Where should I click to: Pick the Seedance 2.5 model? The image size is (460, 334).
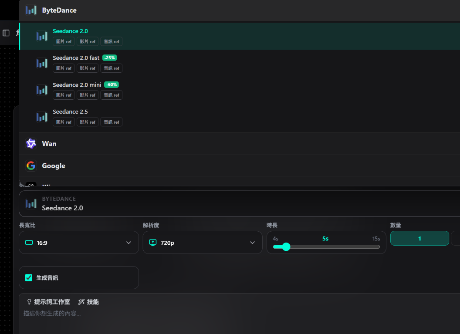(x=240, y=117)
